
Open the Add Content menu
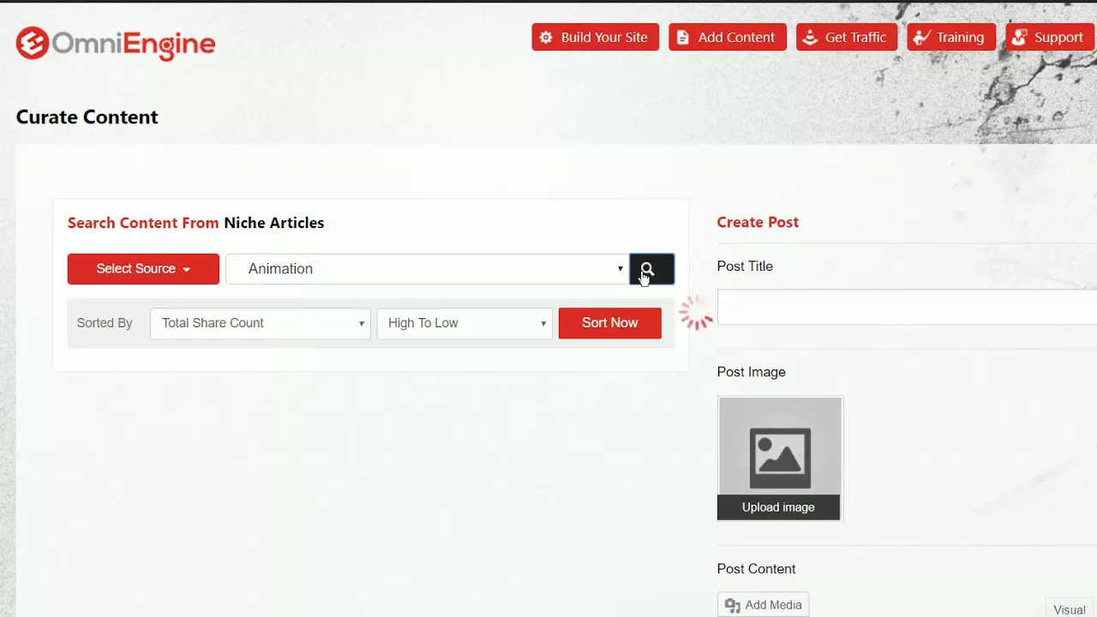coord(727,37)
